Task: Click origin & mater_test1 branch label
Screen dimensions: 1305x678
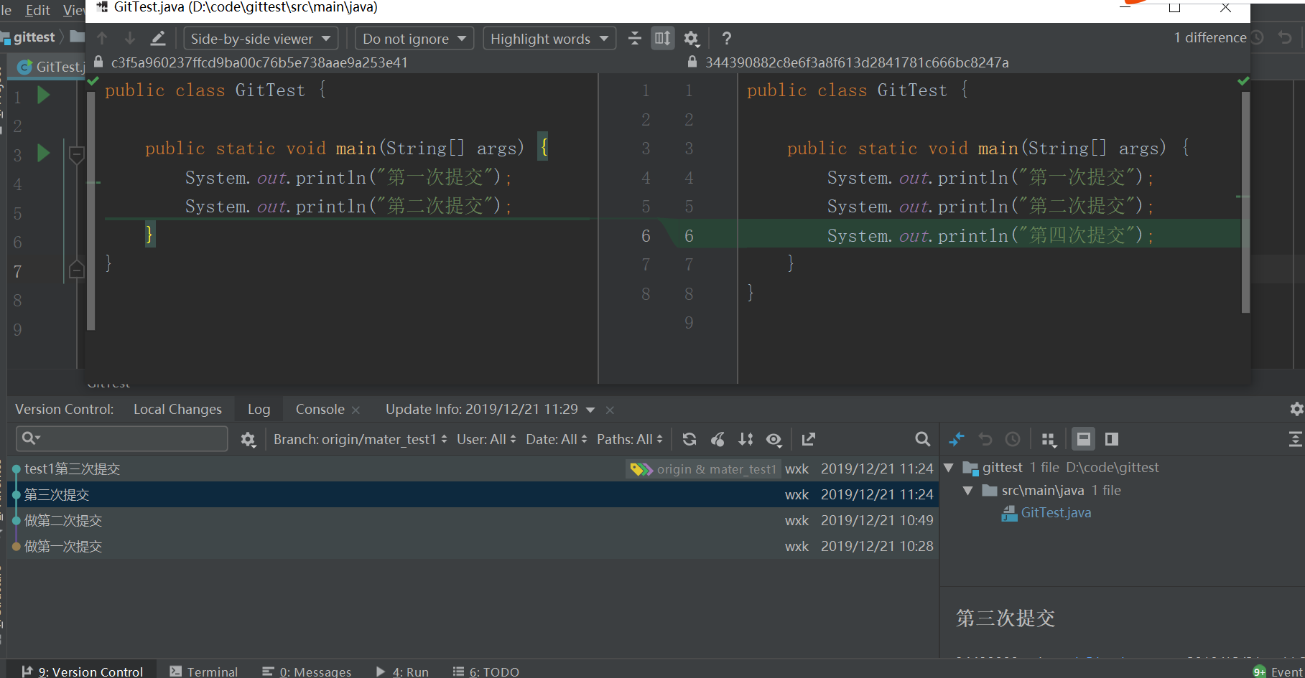Action: coord(703,469)
